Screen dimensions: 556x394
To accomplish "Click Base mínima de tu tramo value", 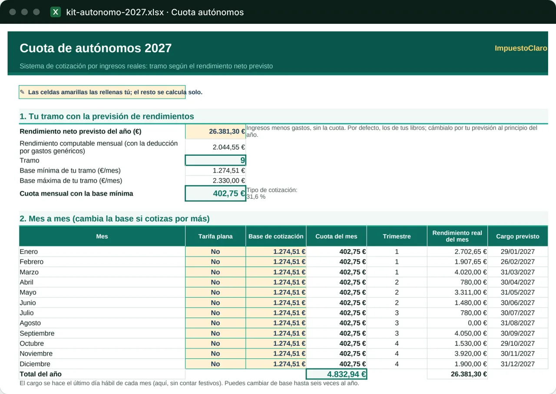I will coord(215,171).
